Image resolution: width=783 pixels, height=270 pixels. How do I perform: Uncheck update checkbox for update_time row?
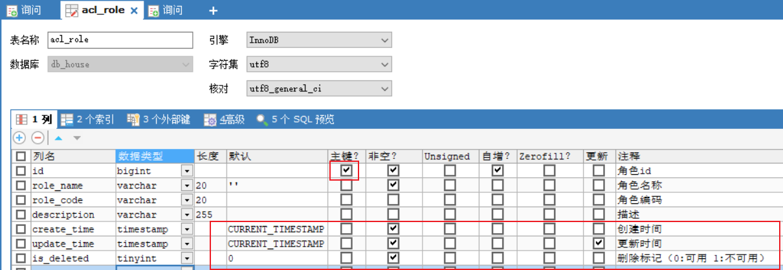599,243
